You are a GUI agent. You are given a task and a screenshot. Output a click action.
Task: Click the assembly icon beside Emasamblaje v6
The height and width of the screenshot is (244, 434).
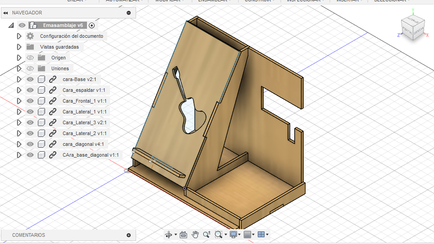pyautogui.click(x=33, y=25)
